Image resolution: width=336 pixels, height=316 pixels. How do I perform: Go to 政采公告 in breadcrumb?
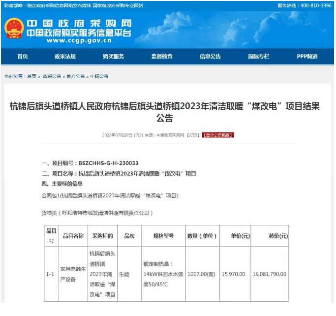click(52, 76)
